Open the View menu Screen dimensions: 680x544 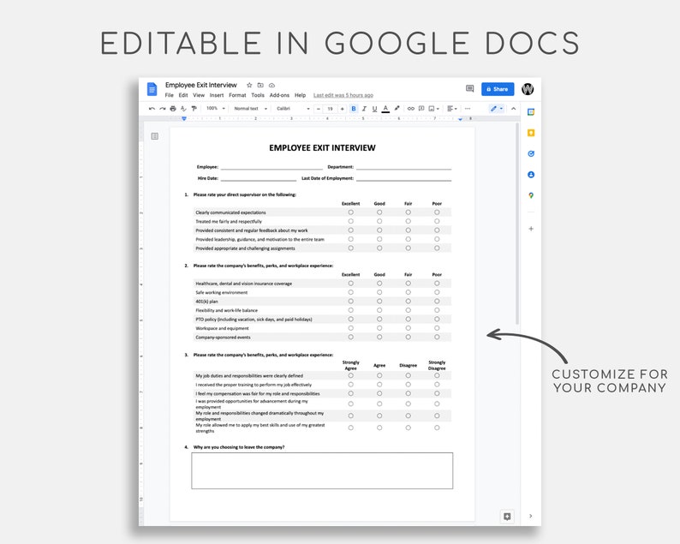[x=199, y=95]
